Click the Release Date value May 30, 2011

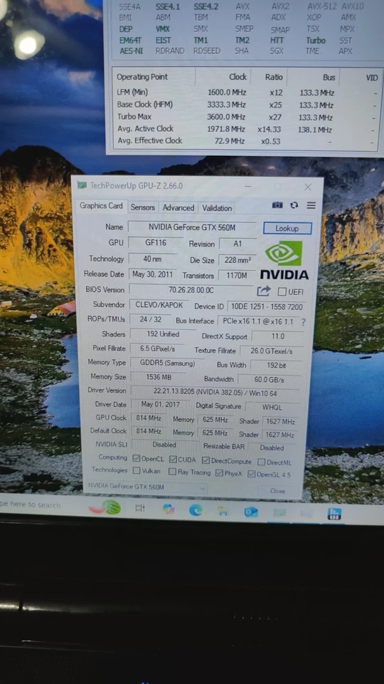pos(152,274)
